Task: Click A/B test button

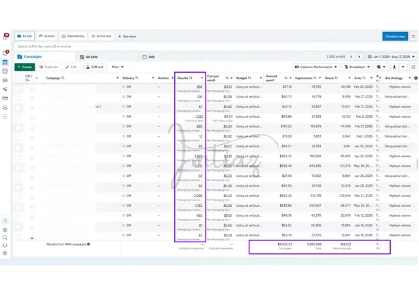Action: [95, 67]
